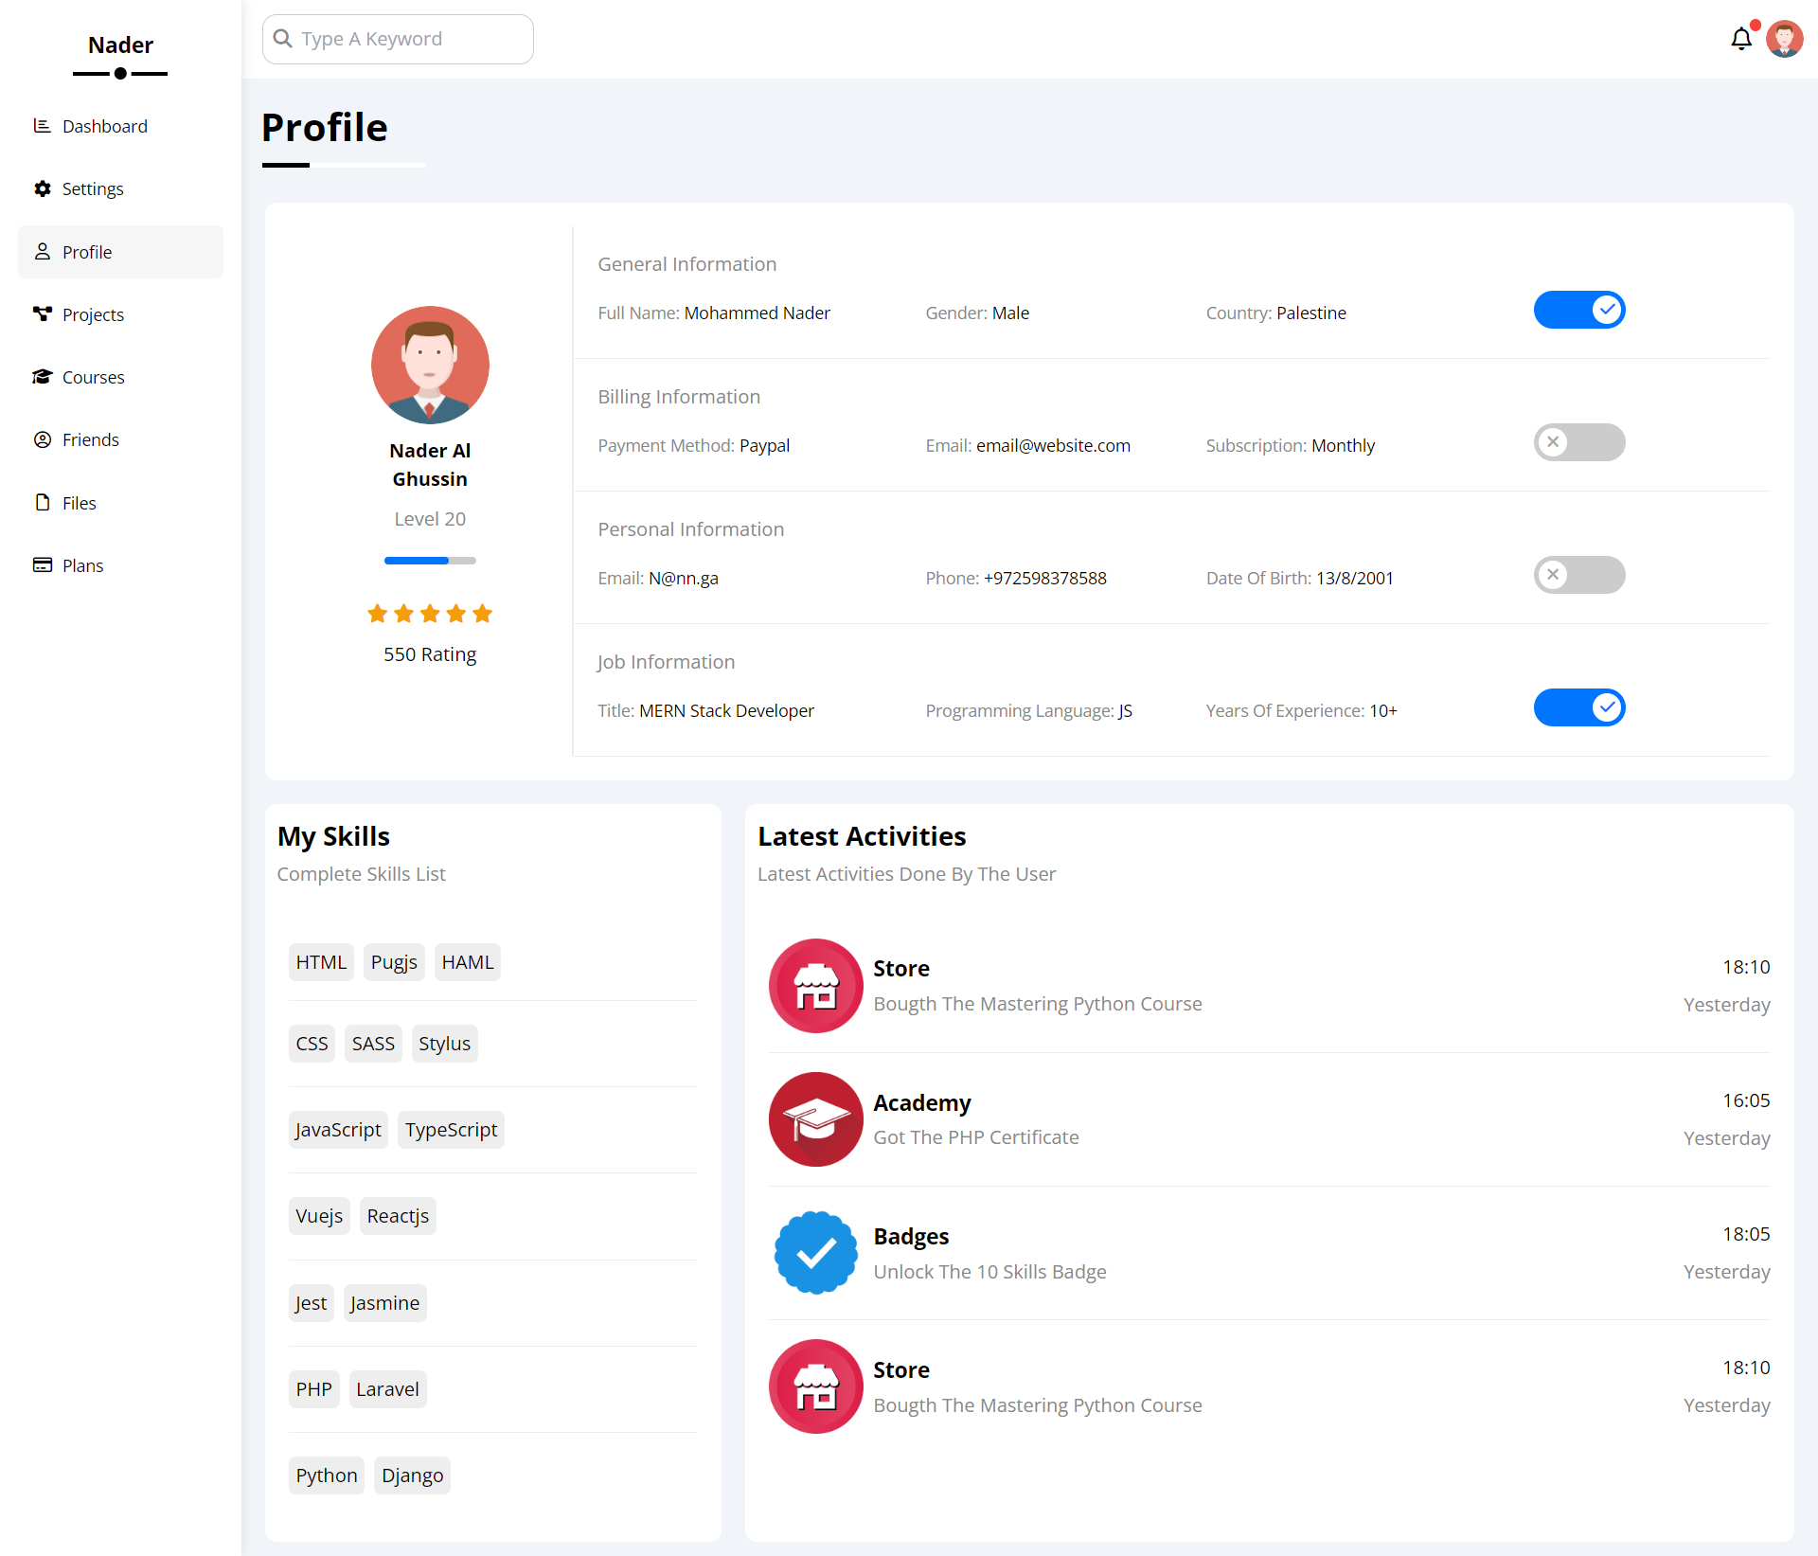The width and height of the screenshot is (1818, 1556).
Task: Click the Academy activity title
Action: pos(921,1102)
